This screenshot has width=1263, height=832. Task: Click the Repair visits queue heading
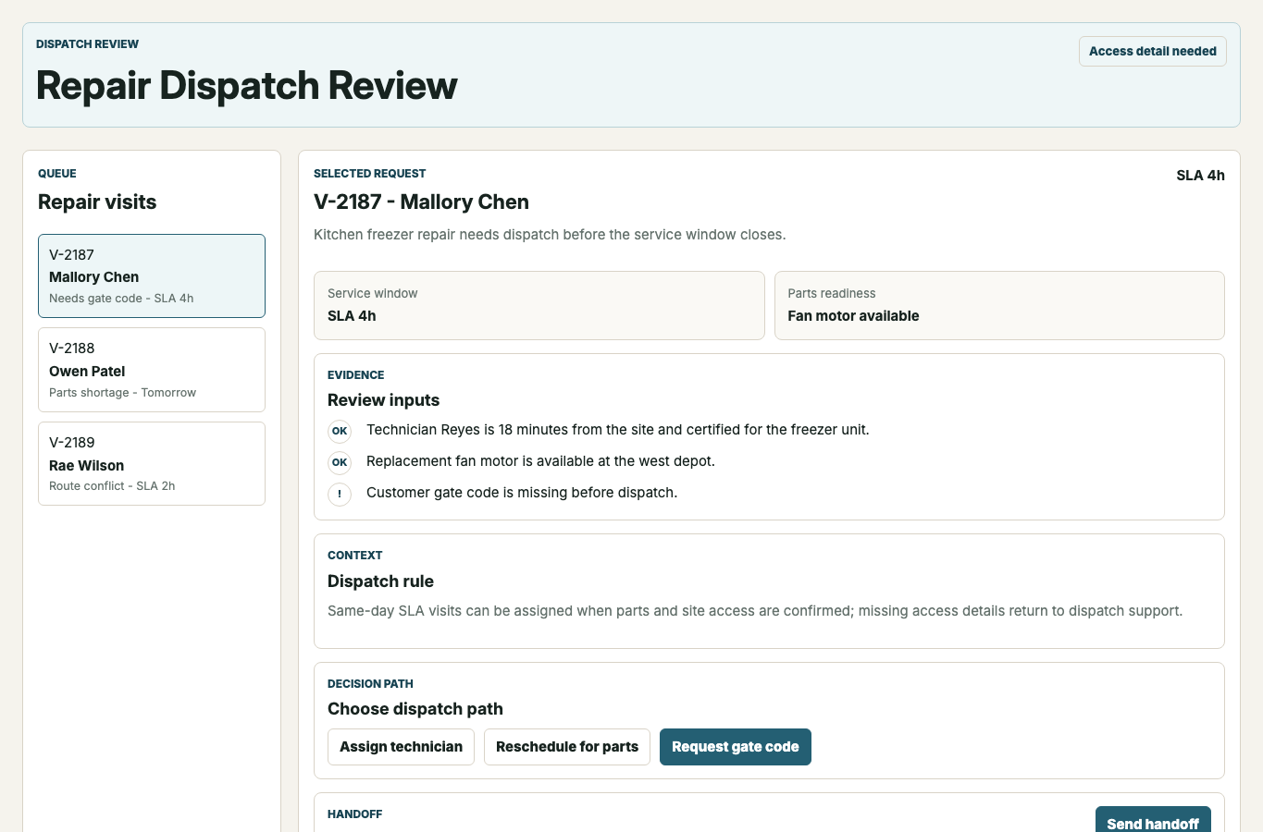97,202
